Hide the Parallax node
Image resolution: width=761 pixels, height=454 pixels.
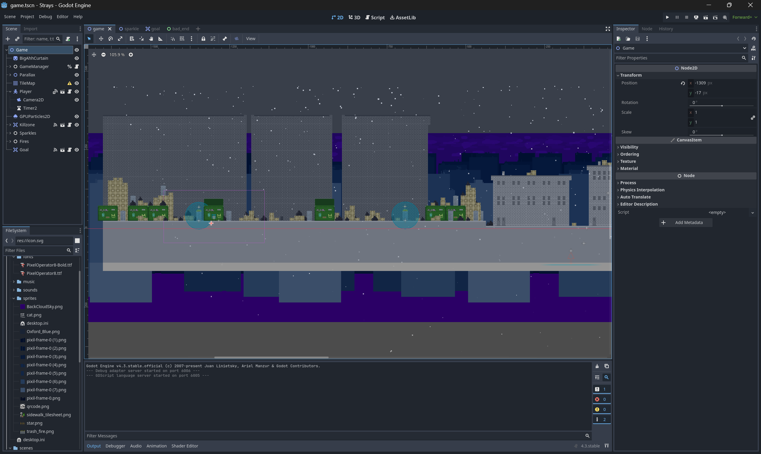pyautogui.click(x=77, y=75)
